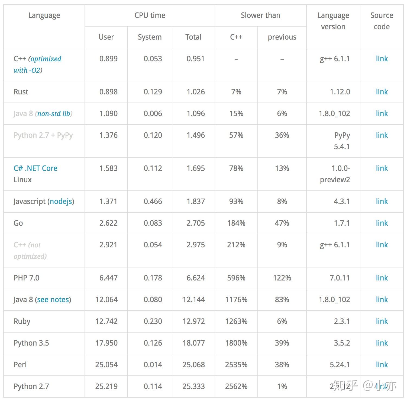This screenshot has height=402, width=407.
Task: Click the Go language name cell
Action: coord(18,223)
